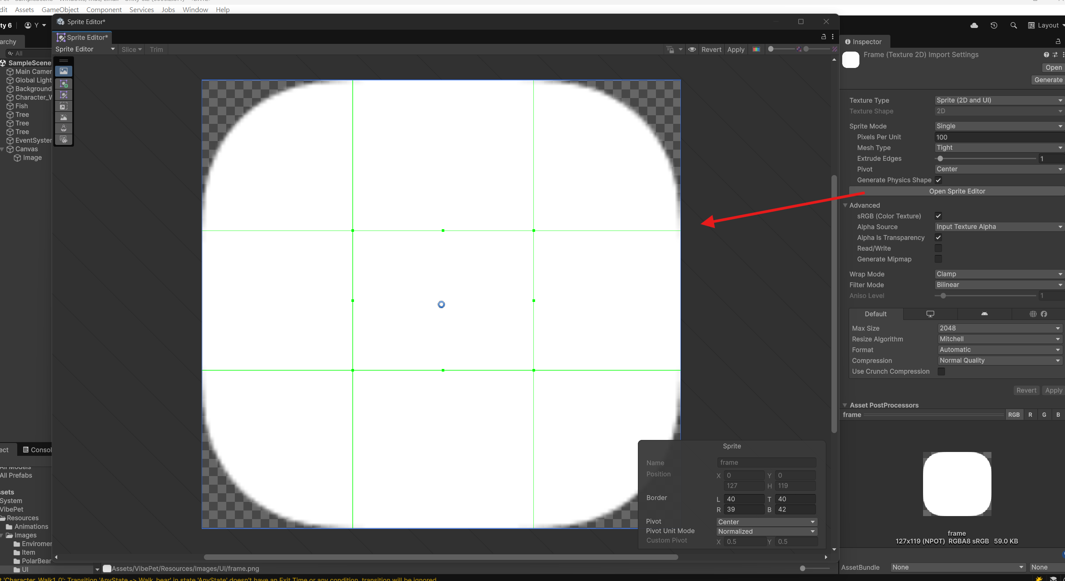Adjust the Extrude Edges slider
Image resolution: width=1065 pixels, height=581 pixels.
click(x=985, y=159)
